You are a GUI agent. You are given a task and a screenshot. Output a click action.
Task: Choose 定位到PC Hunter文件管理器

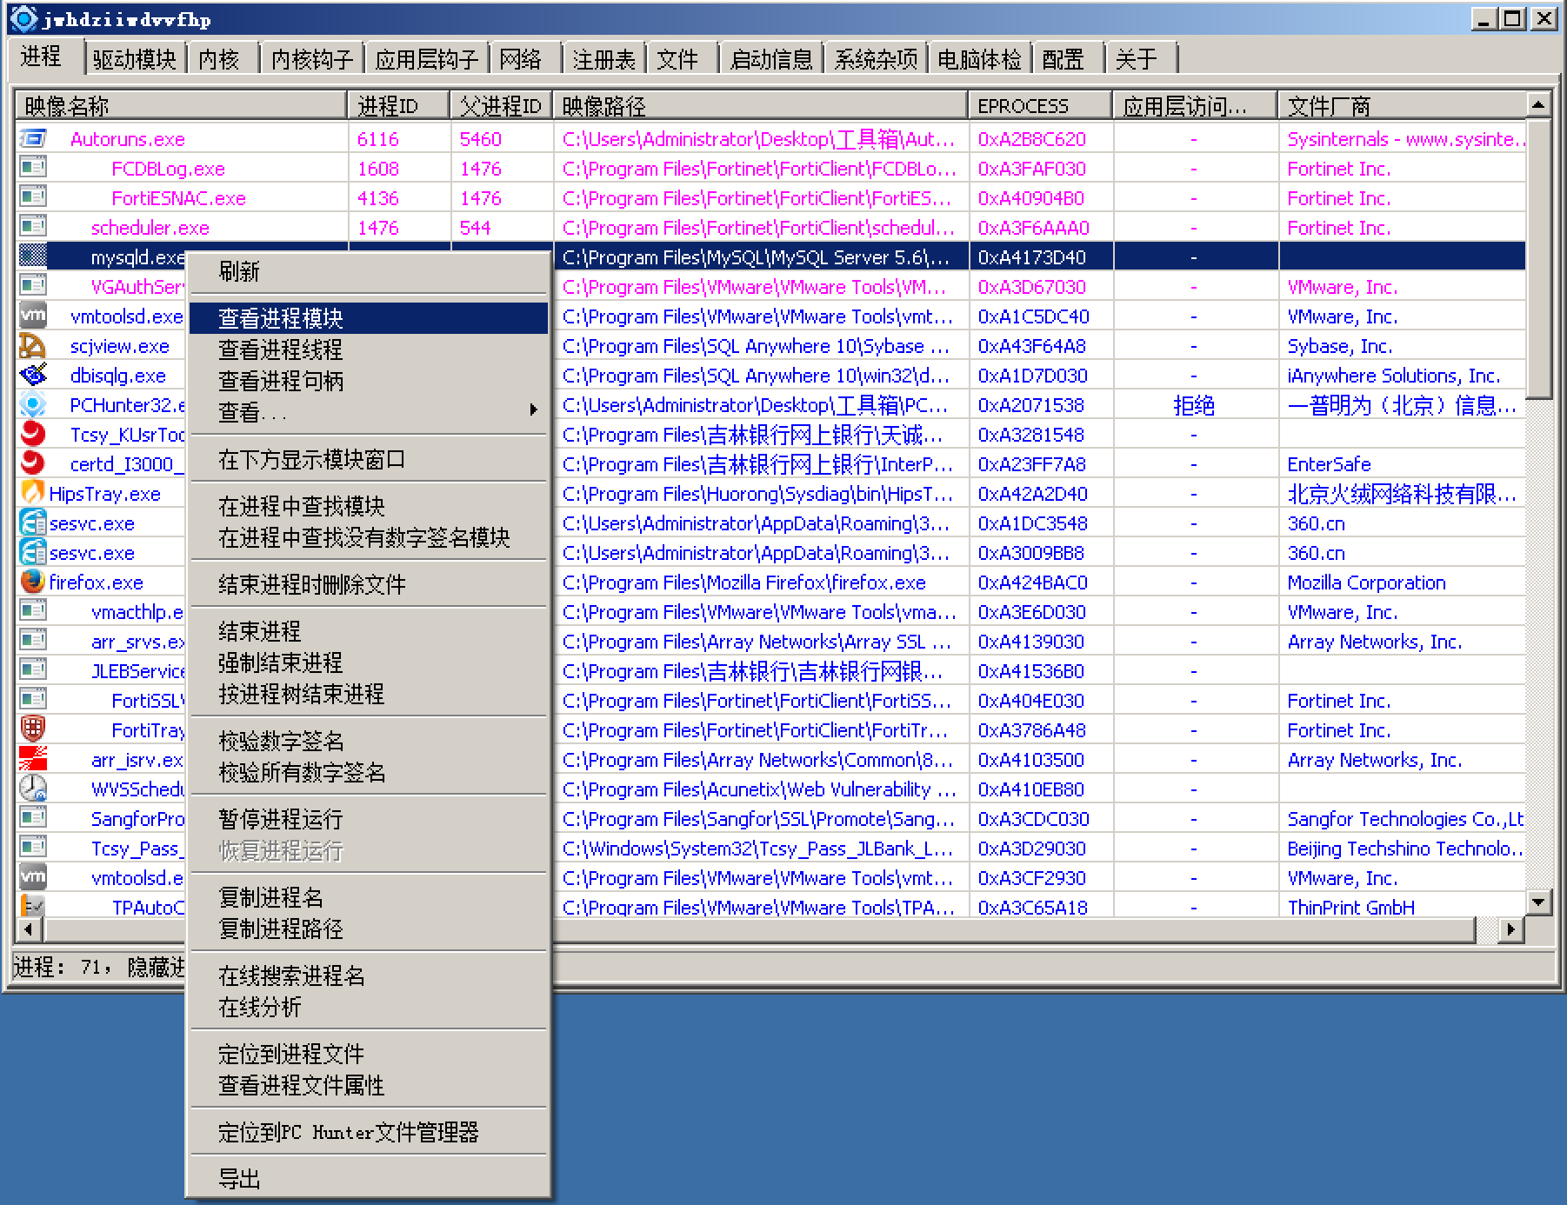coord(369,1132)
